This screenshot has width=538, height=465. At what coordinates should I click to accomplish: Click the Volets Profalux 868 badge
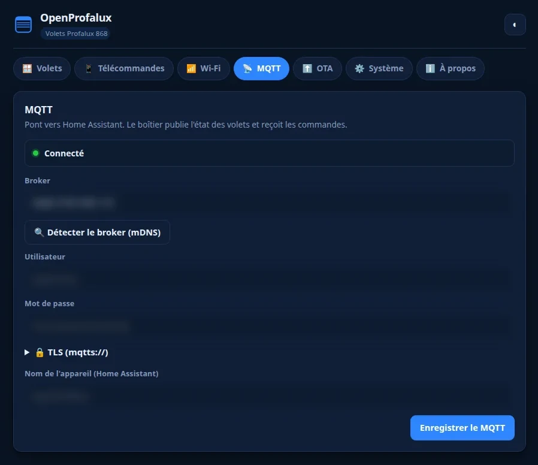point(76,34)
